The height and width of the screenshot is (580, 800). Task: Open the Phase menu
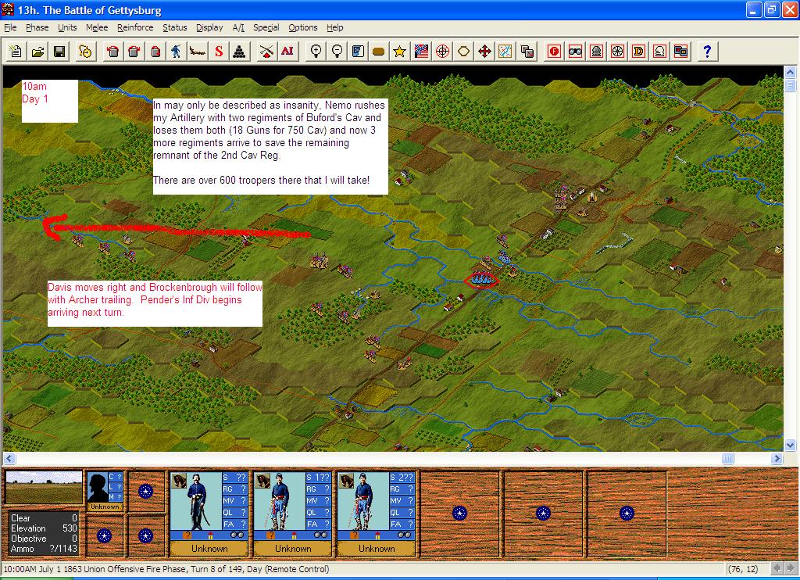[37, 27]
